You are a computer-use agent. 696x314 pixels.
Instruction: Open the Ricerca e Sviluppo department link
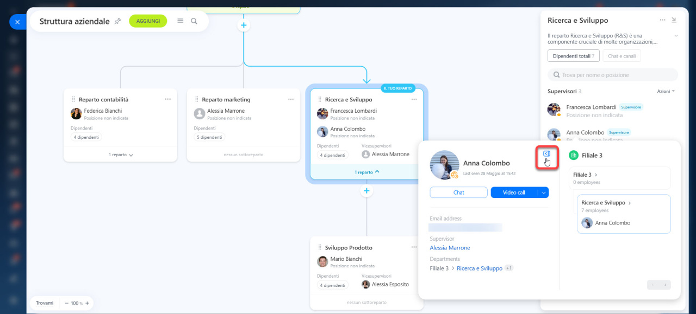tap(480, 268)
